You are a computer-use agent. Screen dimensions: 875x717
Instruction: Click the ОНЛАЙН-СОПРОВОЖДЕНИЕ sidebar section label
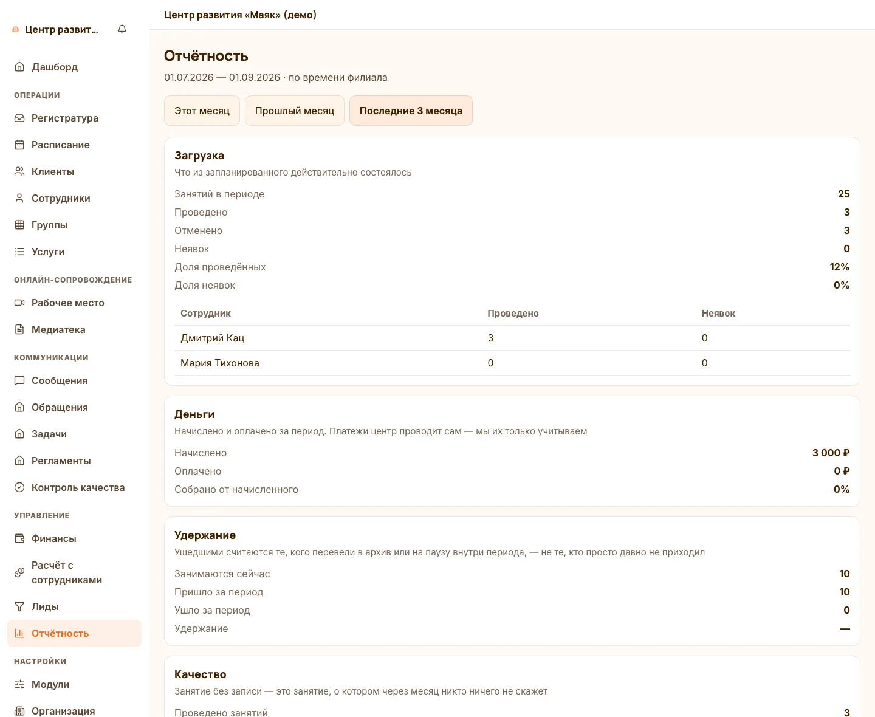point(73,280)
